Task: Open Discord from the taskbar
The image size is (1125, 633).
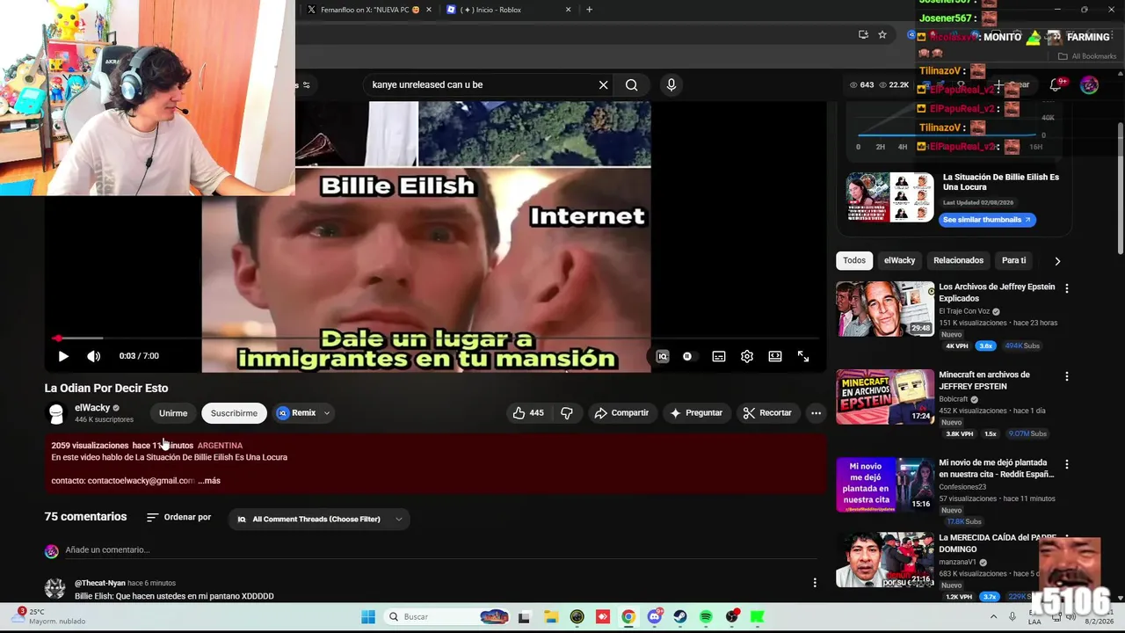Action: point(654,616)
